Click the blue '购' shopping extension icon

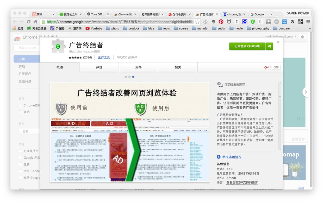click(284, 22)
